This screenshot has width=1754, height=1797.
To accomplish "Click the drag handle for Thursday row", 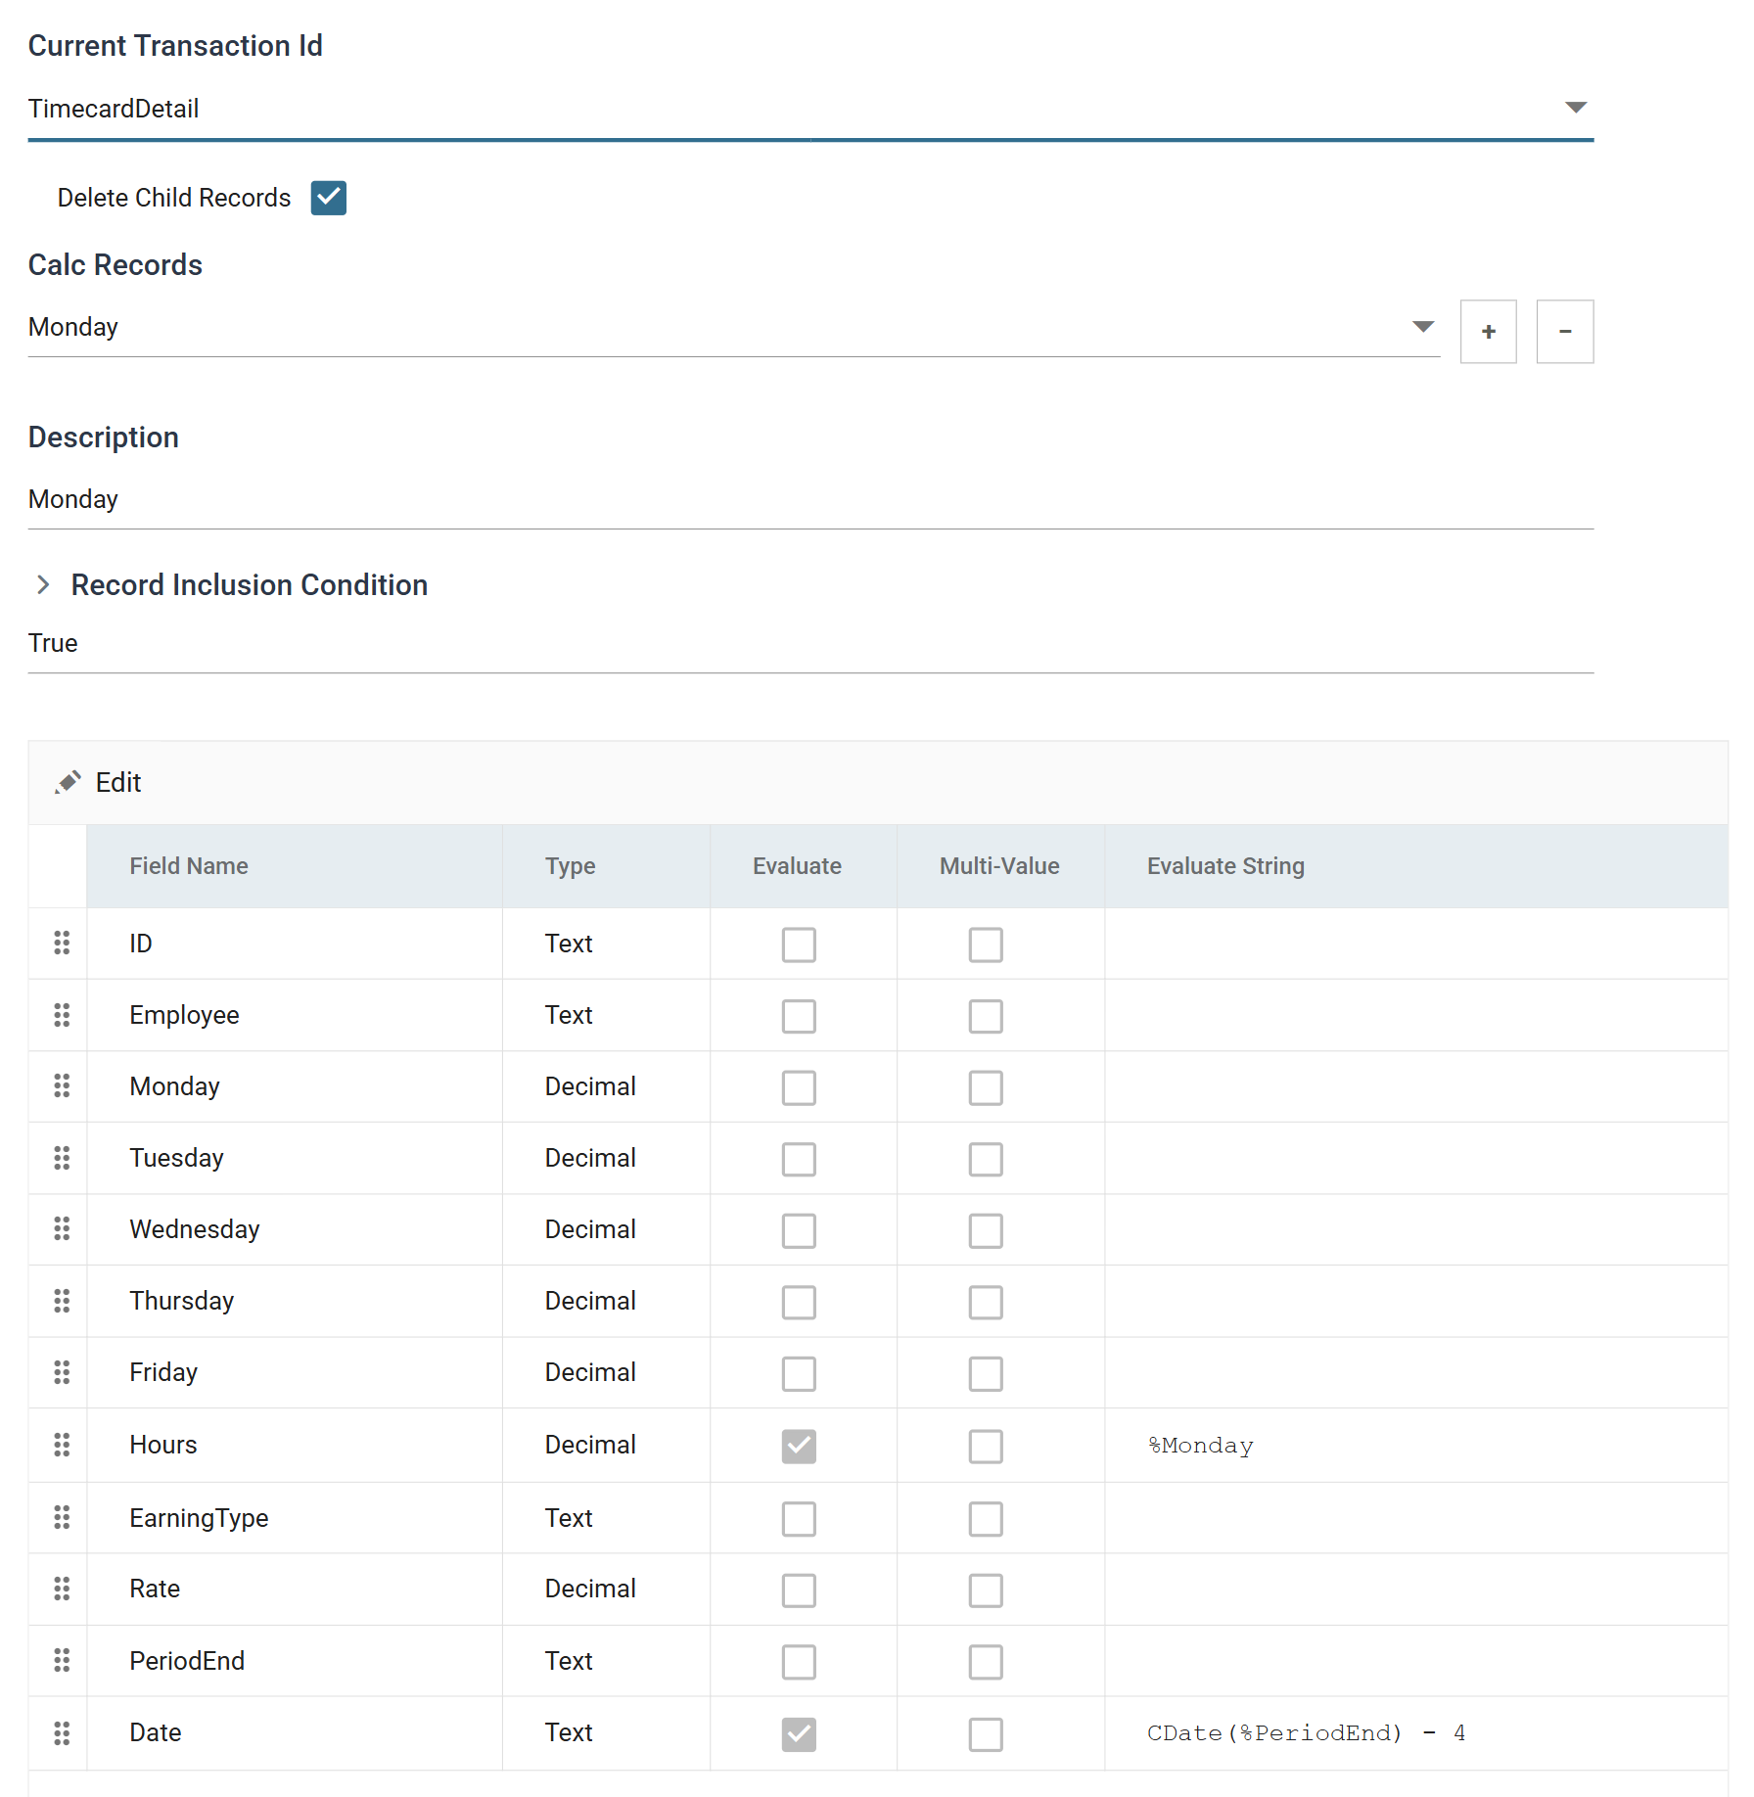I will tap(62, 1301).
